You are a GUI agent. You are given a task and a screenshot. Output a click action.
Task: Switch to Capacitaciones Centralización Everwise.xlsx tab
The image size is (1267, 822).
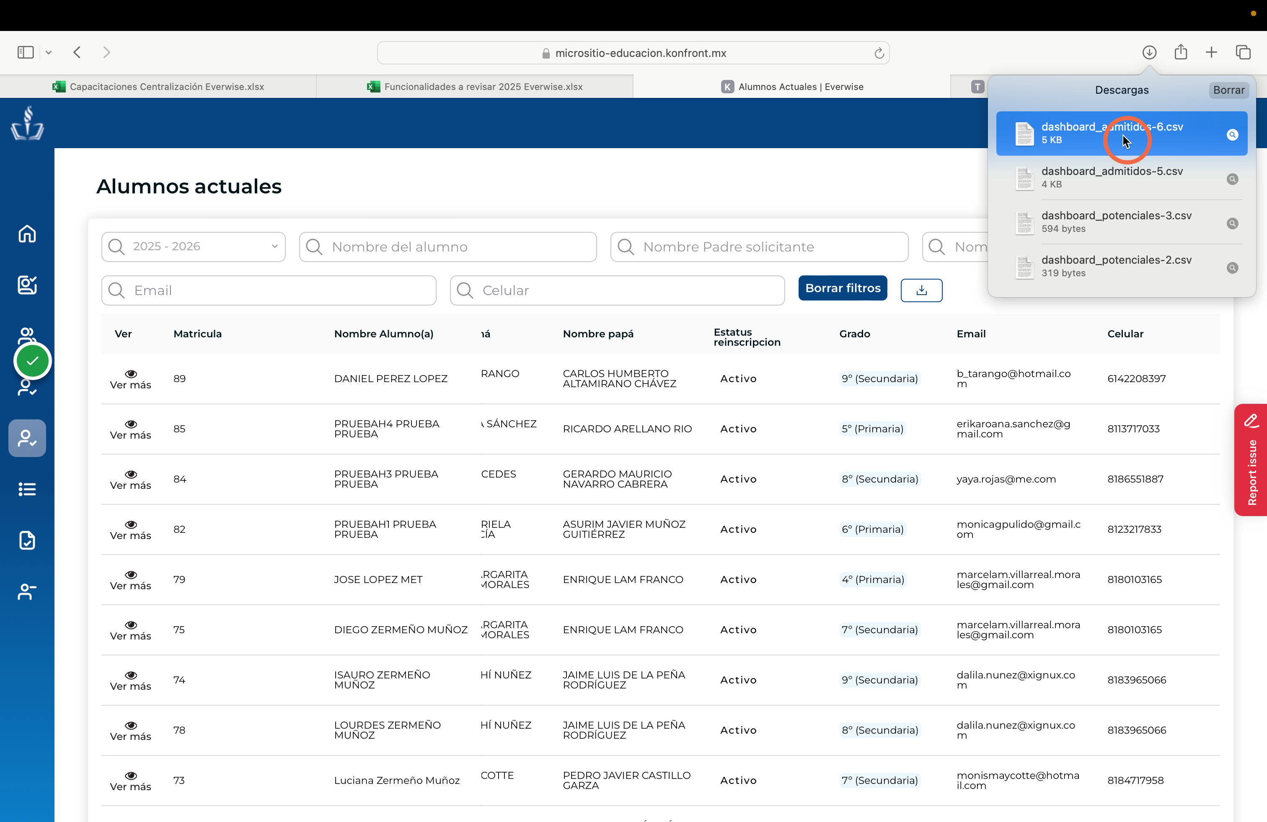[158, 87]
